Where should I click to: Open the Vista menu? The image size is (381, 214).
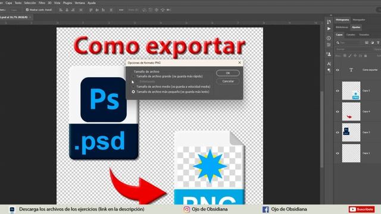tap(57, 3)
